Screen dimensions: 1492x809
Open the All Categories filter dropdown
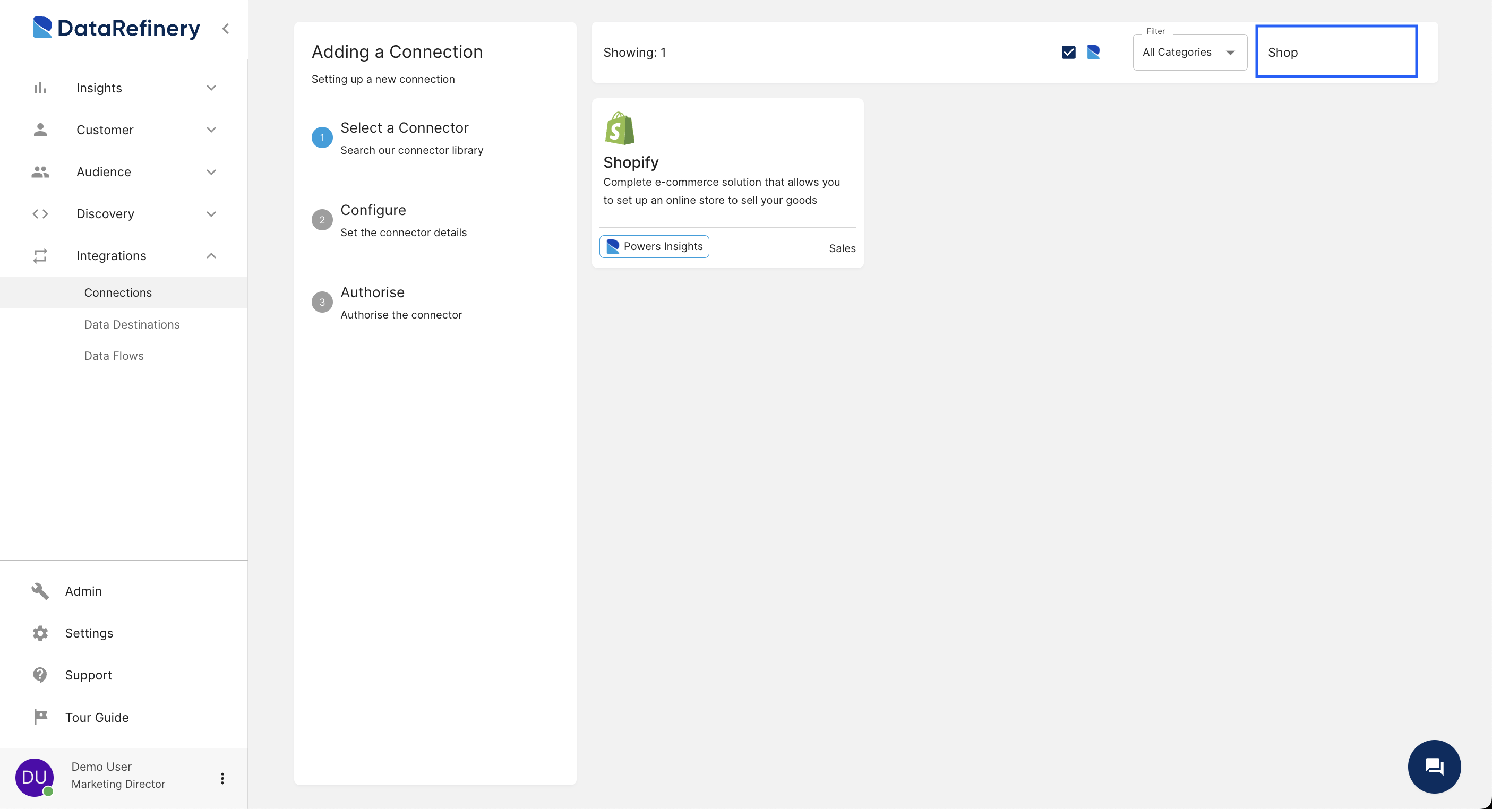(x=1190, y=52)
